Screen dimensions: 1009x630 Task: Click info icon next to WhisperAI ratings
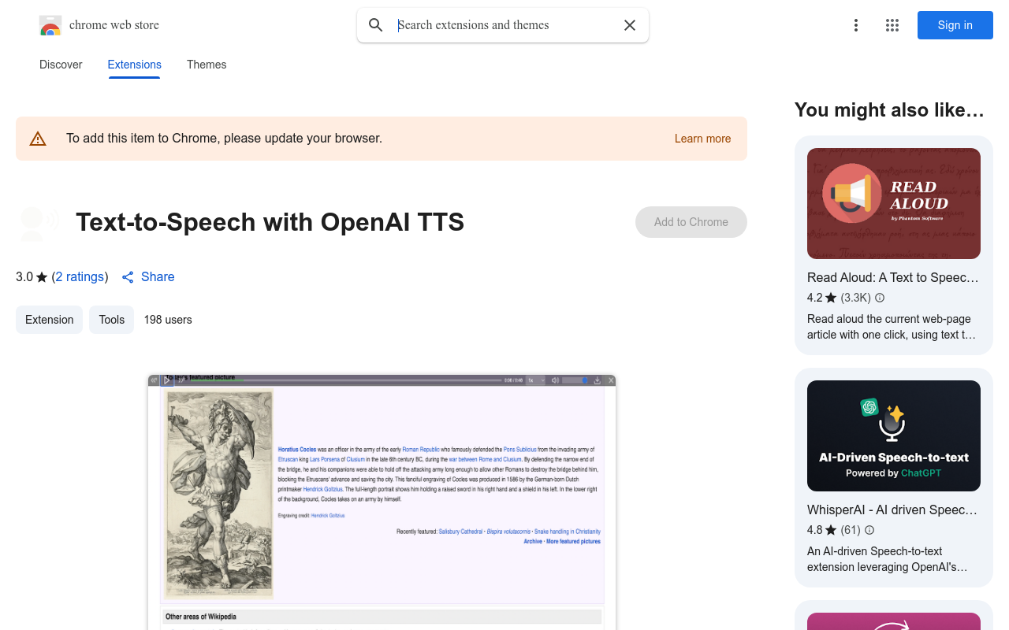(x=869, y=530)
